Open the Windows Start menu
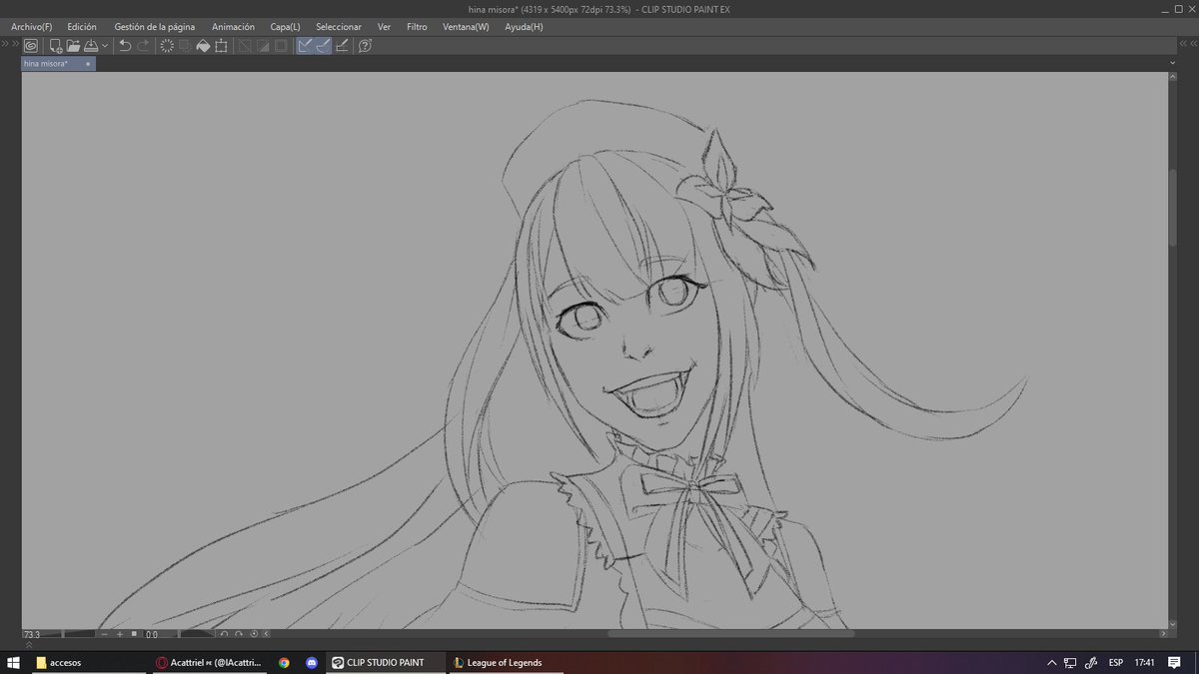The image size is (1199, 674). click(x=13, y=662)
